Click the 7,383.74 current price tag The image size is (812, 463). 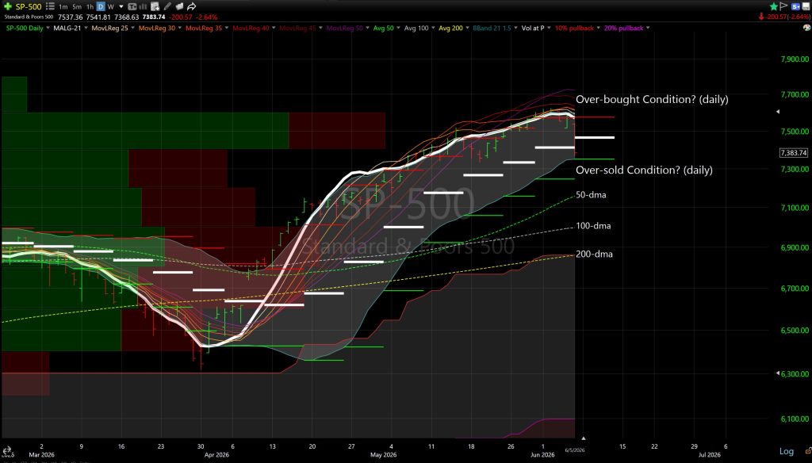click(x=793, y=153)
